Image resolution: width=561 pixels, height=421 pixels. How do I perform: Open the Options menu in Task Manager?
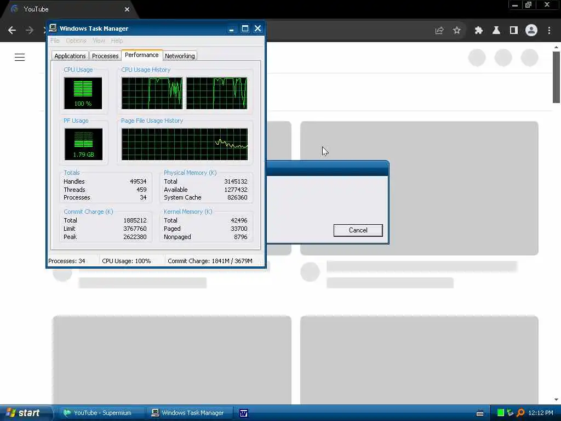click(x=76, y=41)
